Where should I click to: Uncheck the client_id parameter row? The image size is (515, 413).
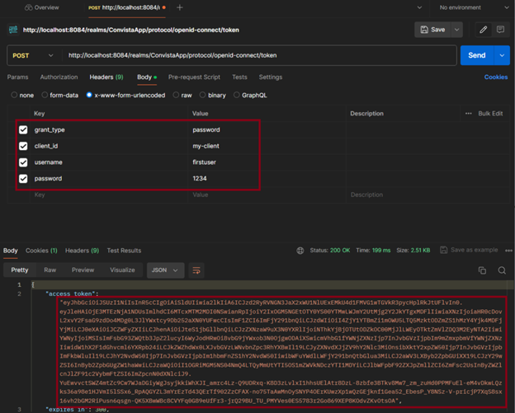tap(23, 146)
